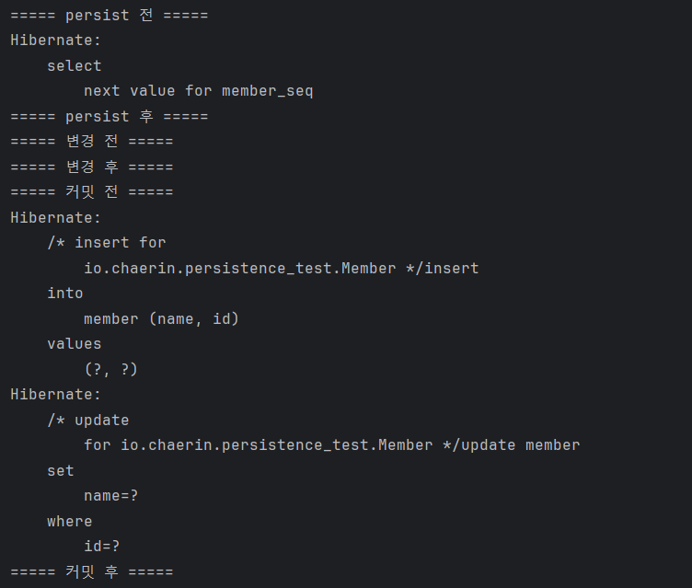Click 'io.chaerin.persistence_test.Member */insert' line
692x588 pixels.
coord(282,269)
